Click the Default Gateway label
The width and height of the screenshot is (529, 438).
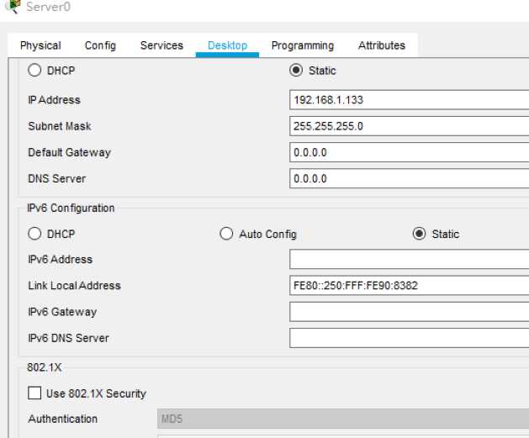(x=70, y=152)
